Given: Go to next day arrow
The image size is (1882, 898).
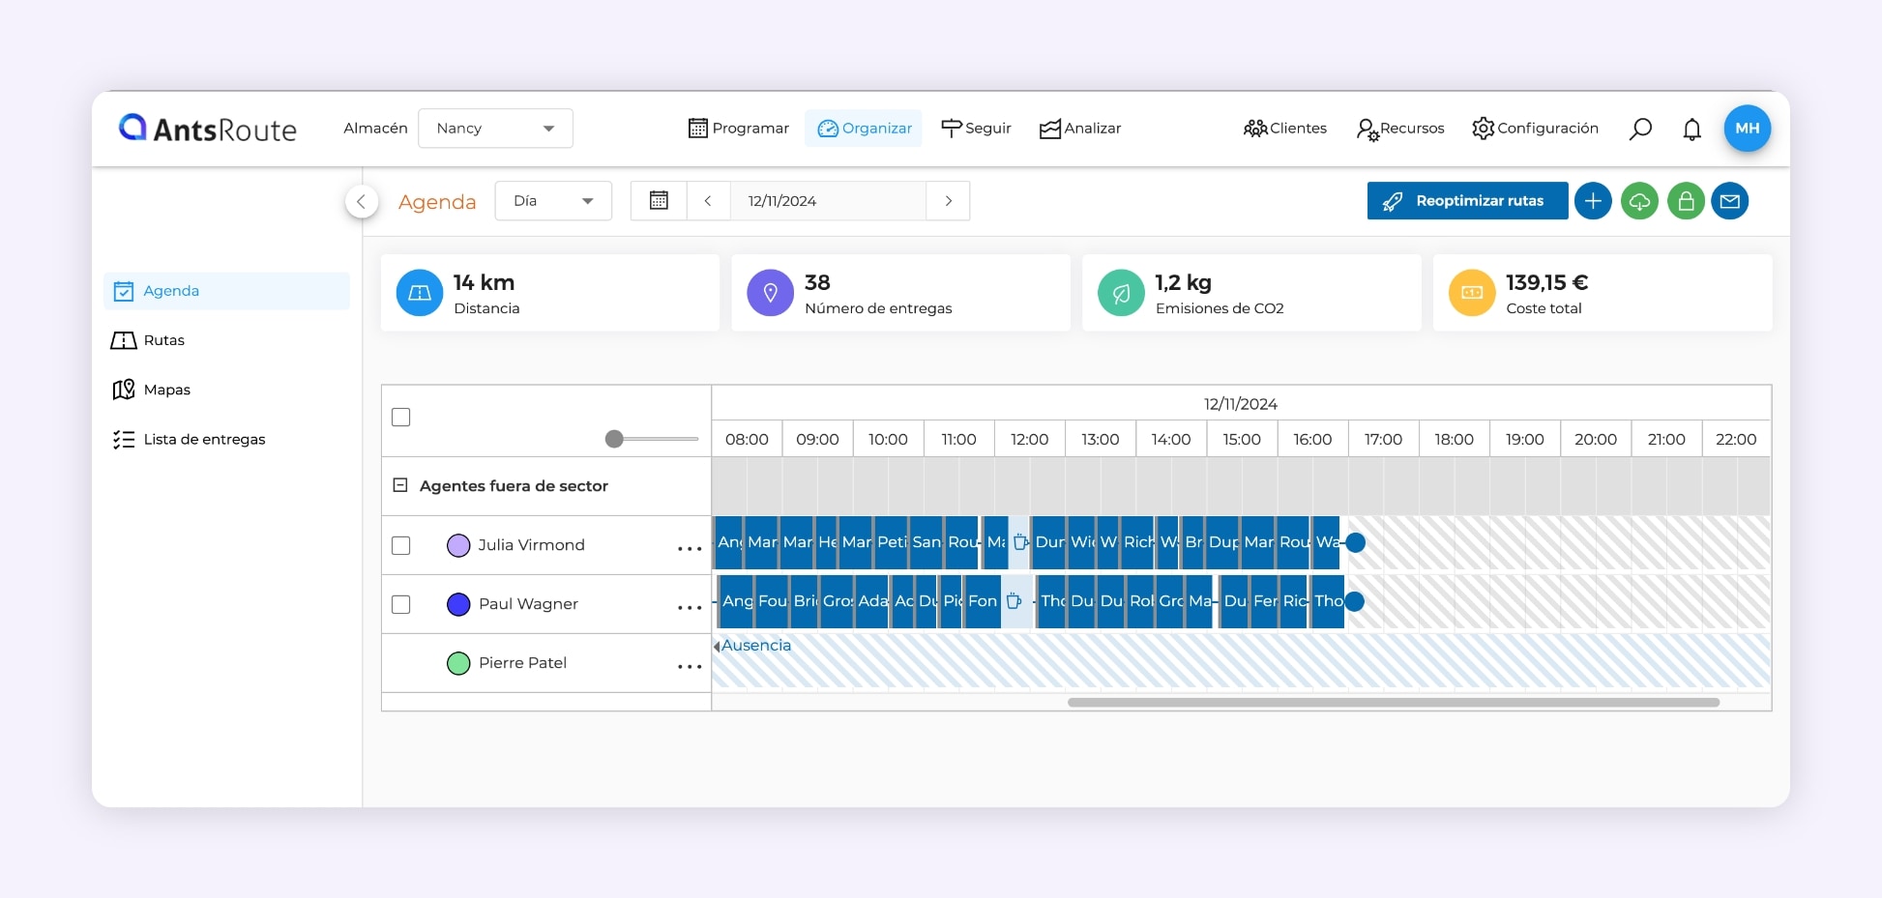Looking at the screenshot, I should tap(948, 201).
